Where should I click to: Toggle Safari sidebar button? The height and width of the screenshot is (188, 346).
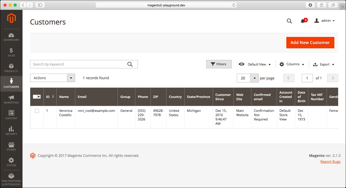coord(40,5)
